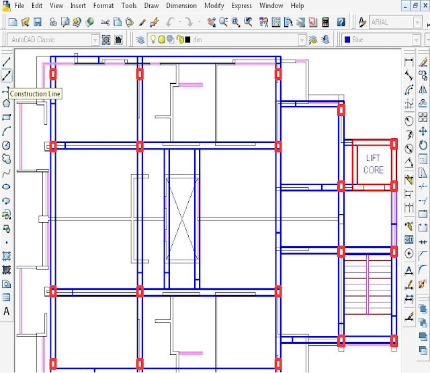This screenshot has width=430, height=373.
Task: Select the Point draw tool
Action: [6, 242]
